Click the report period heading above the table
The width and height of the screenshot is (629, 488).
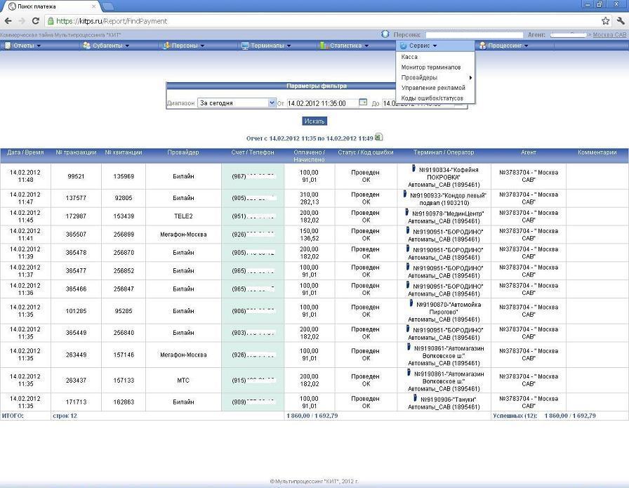point(310,138)
